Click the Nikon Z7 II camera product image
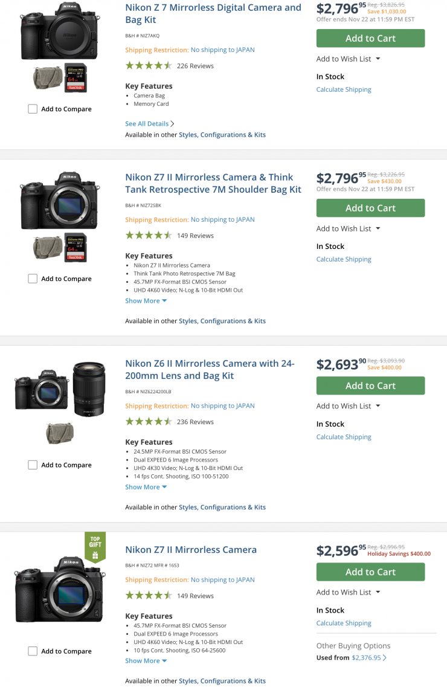 click(59, 588)
